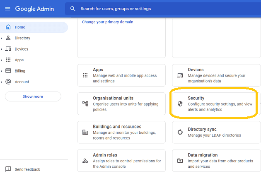Expand the Apps sidebar section arrow
The width and height of the screenshot is (261, 176).
coord(1,60)
